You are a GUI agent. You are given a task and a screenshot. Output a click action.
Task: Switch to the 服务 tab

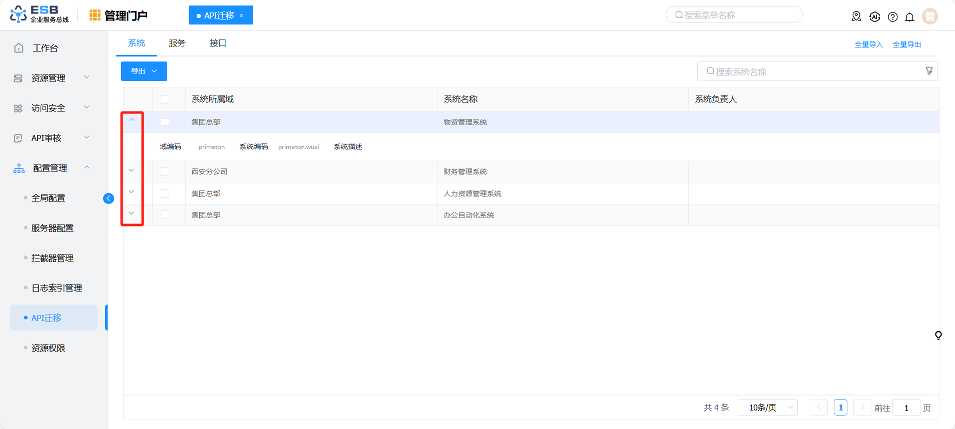(x=177, y=43)
